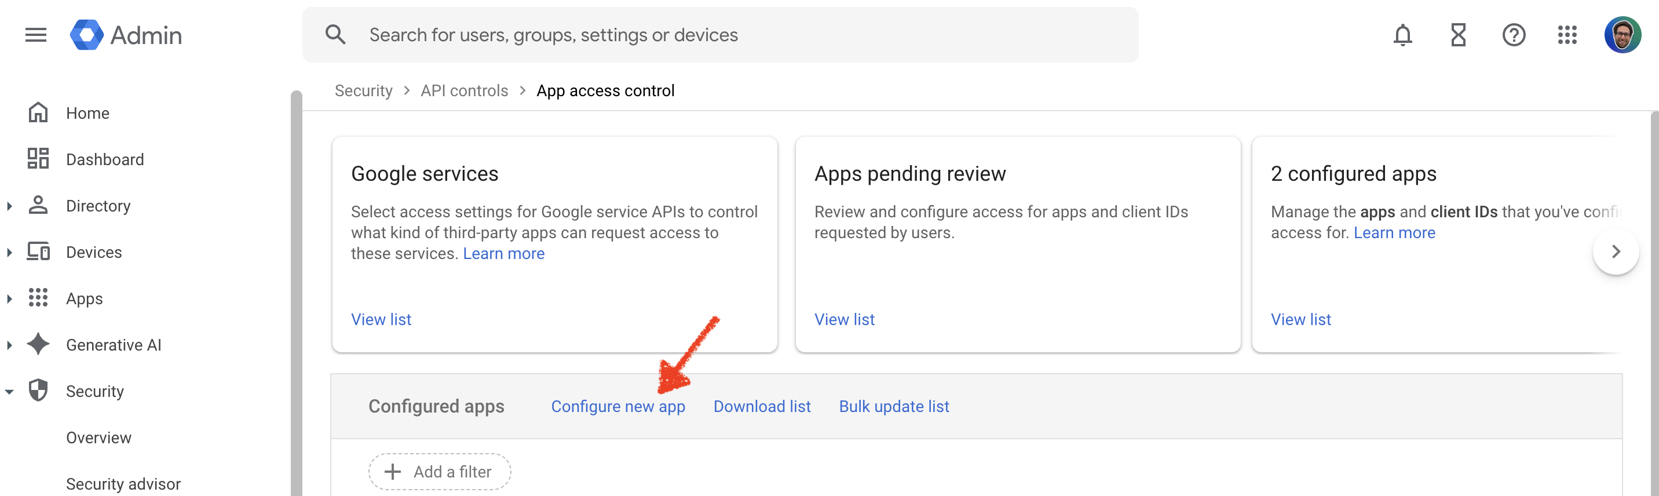Collapse the Security sidebar section
The image size is (1659, 496).
click(x=10, y=392)
